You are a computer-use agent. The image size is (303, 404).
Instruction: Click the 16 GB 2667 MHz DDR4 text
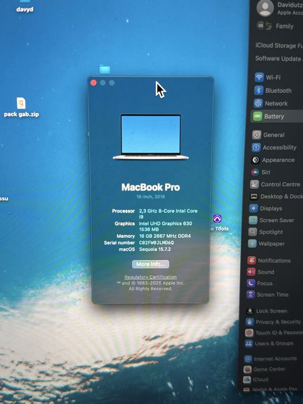[x=165, y=235]
